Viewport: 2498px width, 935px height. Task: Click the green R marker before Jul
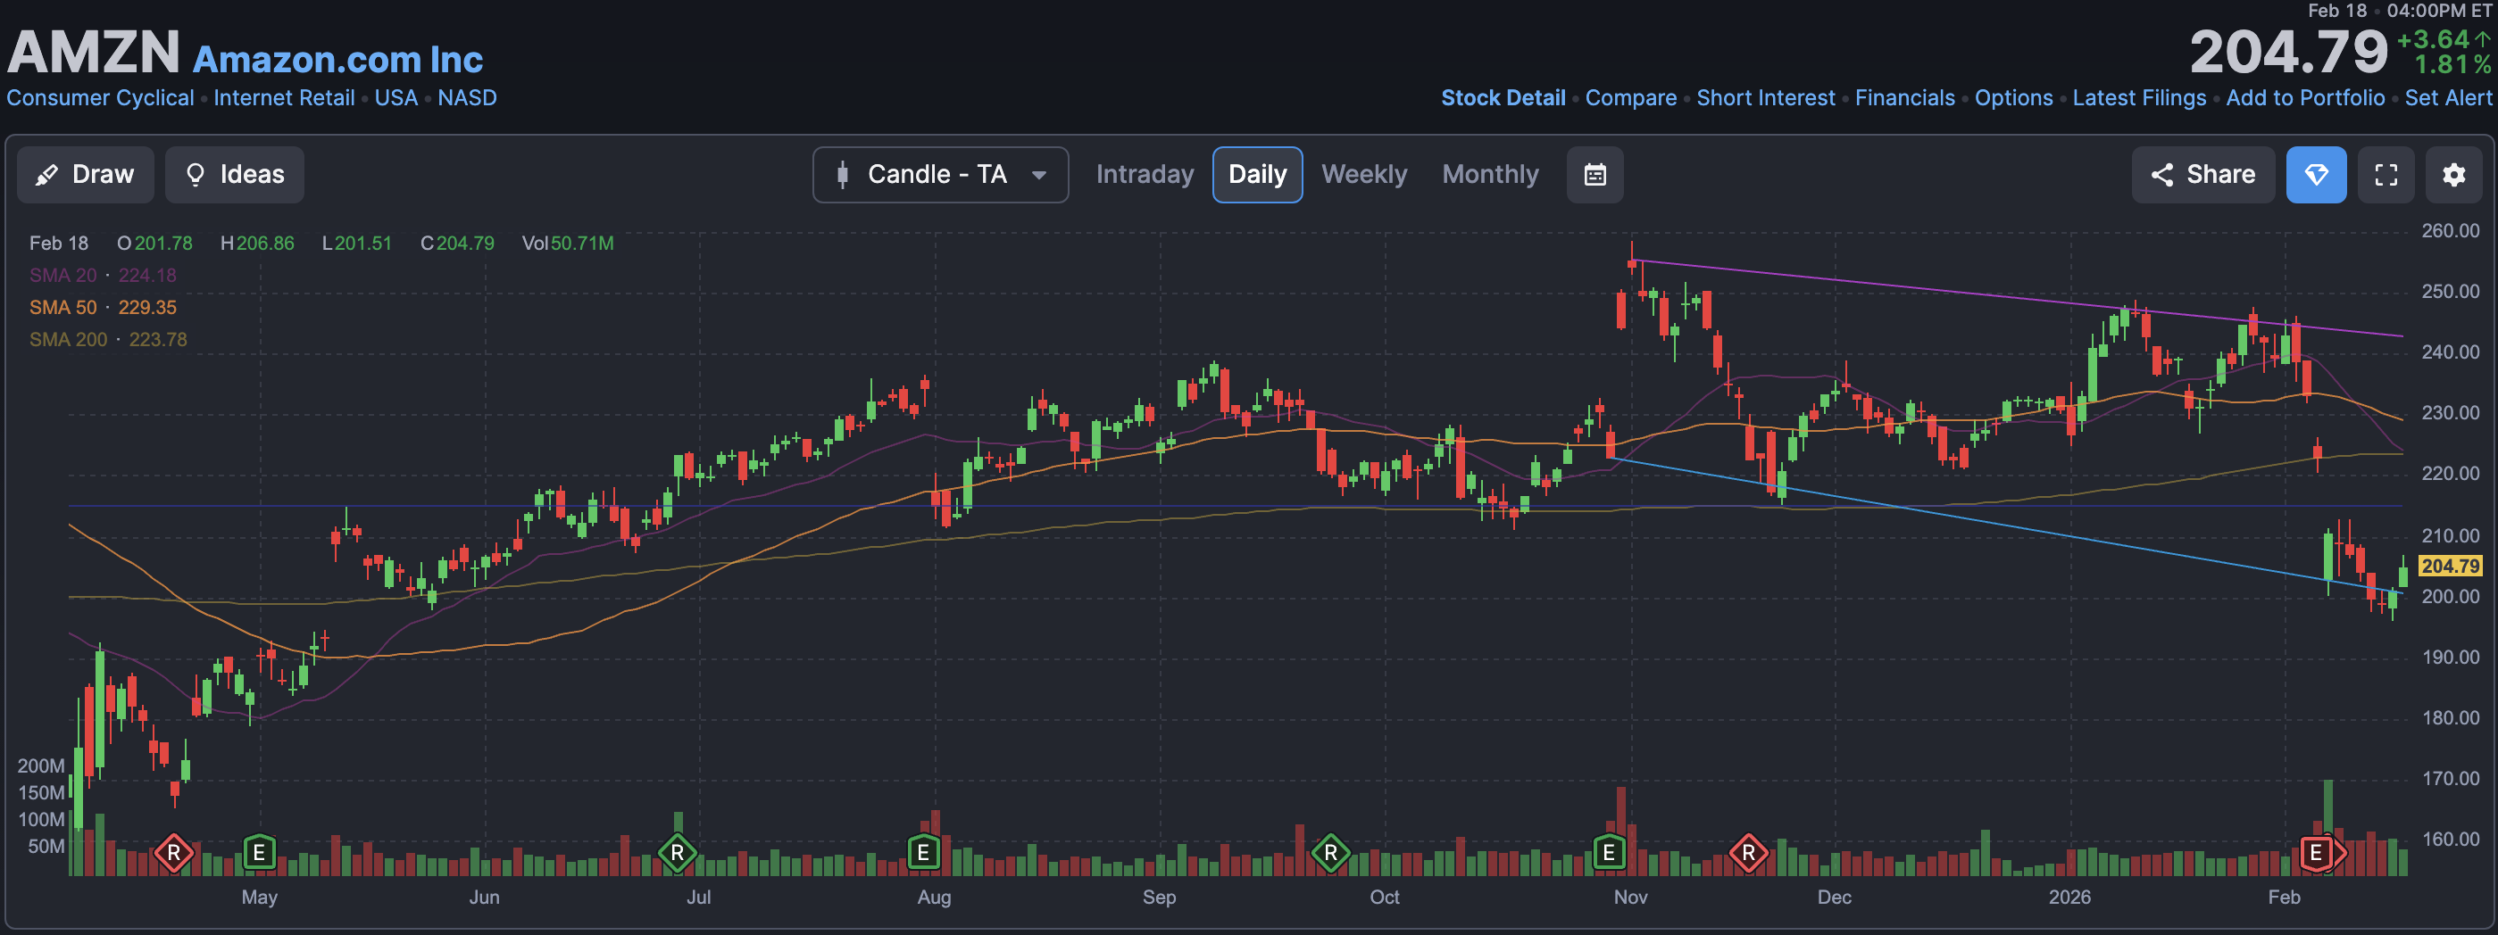coord(677,853)
